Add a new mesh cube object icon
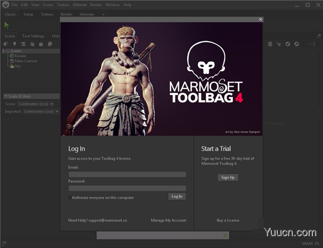The height and width of the screenshot is (248, 323). [x=6, y=44]
